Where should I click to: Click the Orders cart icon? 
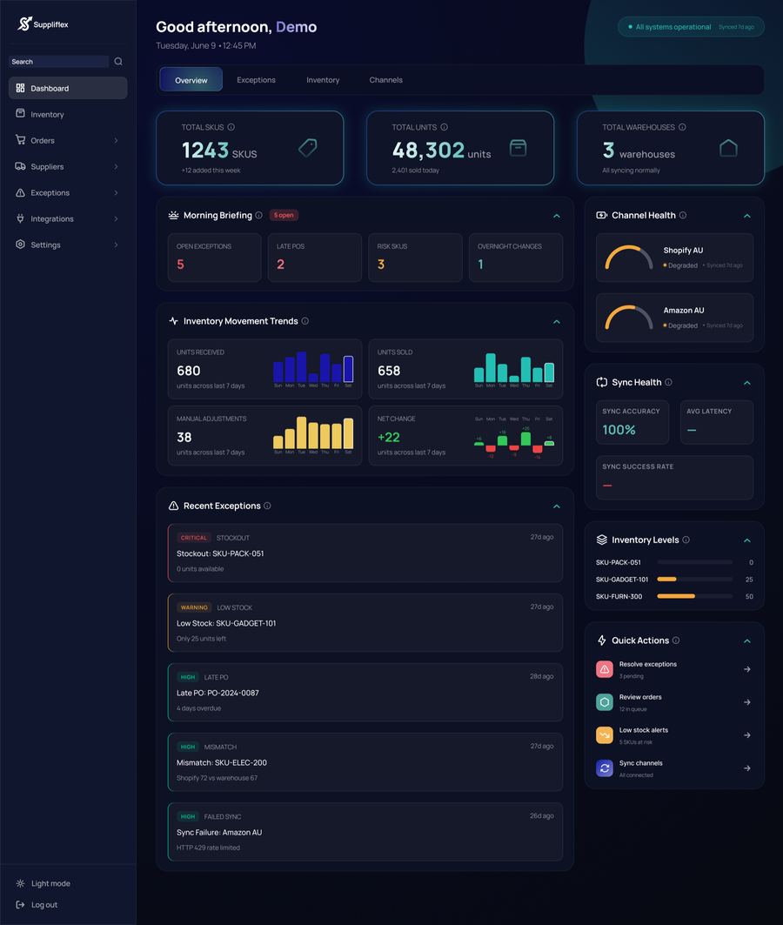pyautogui.click(x=20, y=140)
